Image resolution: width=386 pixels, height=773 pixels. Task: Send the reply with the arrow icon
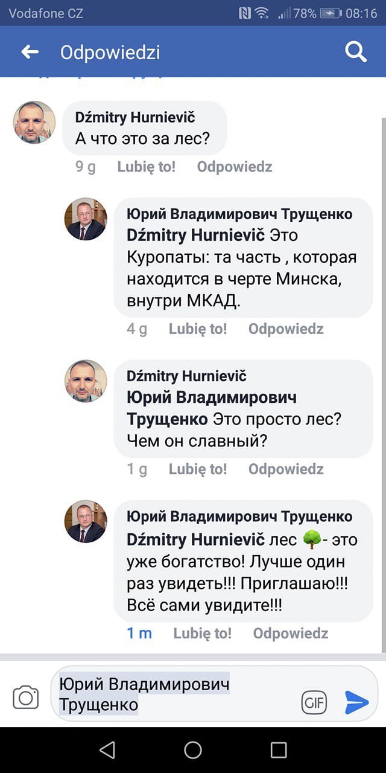356,702
